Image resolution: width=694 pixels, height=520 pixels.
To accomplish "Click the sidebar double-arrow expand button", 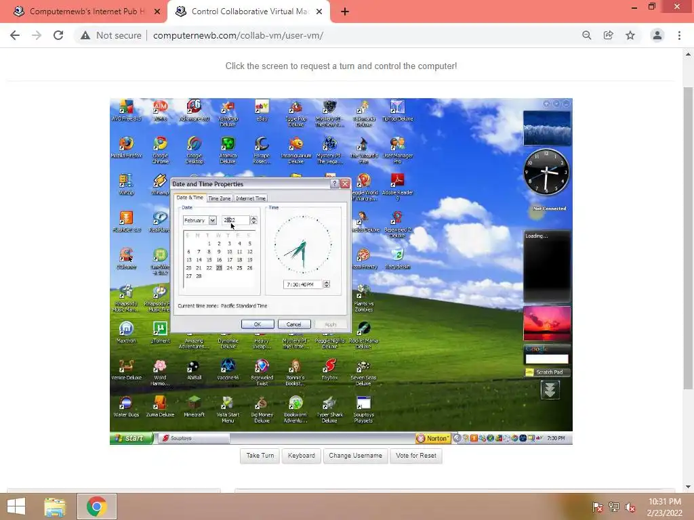I will pos(550,390).
